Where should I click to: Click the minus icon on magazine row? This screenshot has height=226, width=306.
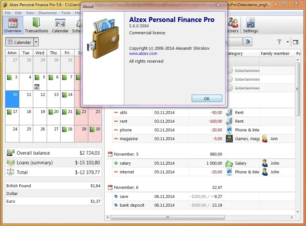116,139
